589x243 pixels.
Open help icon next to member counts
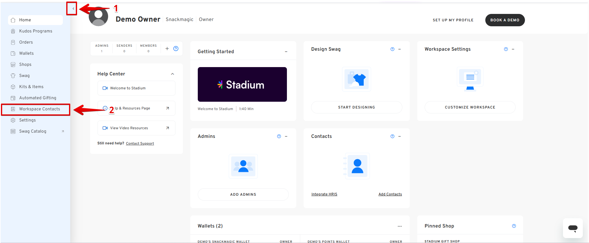[176, 49]
